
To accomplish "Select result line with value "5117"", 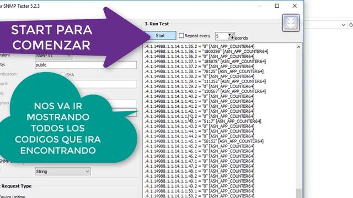I will pos(203,121).
